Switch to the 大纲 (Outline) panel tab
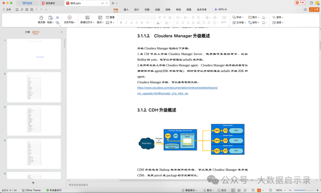 coord(27,32)
